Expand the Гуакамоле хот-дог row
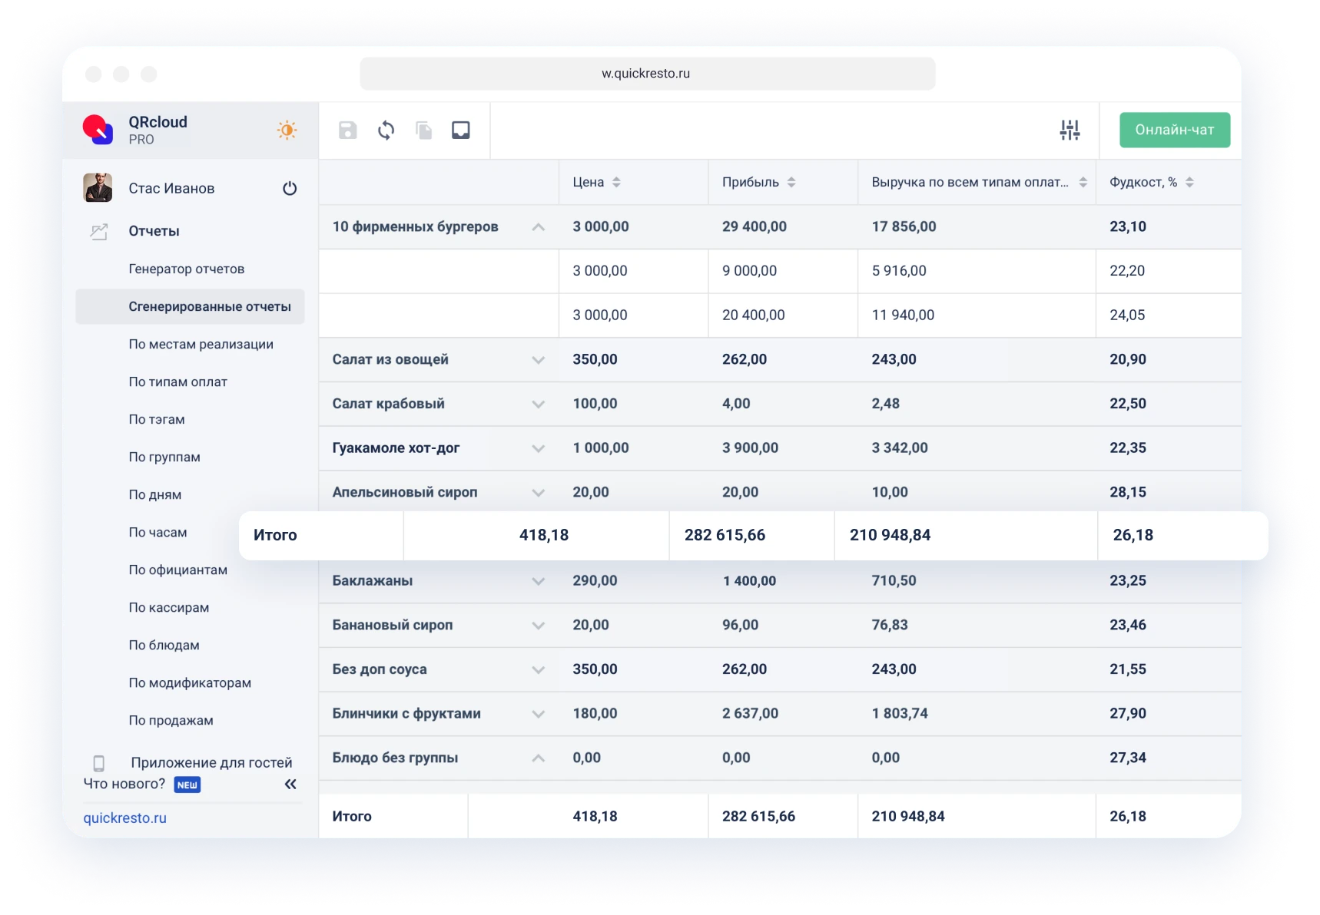This screenshot has width=1320, height=915. [539, 448]
